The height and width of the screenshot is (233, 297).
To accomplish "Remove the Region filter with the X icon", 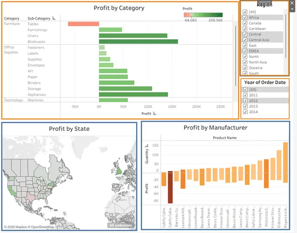I will pyautogui.click(x=292, y=3).
